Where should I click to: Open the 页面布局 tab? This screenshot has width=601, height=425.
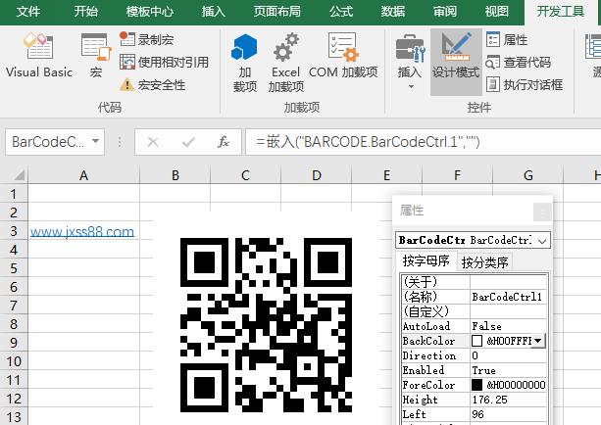pos(277,11)
